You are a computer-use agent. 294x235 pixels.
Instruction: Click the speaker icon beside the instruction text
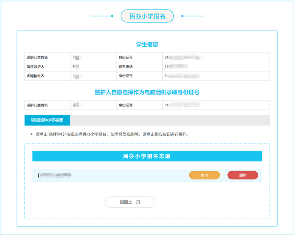click(x=31, y=134)
